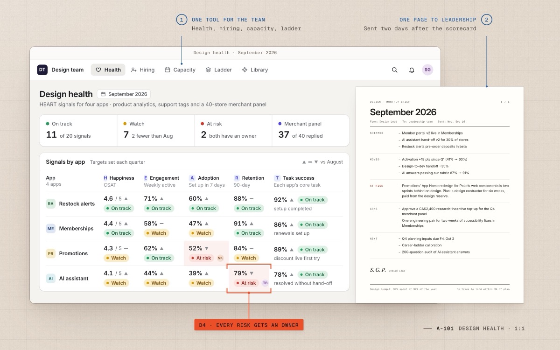Image resolution: width=560 pixels, height=350 pixels.
Task: Open the Ladder tab
Action: pos(218,70)
